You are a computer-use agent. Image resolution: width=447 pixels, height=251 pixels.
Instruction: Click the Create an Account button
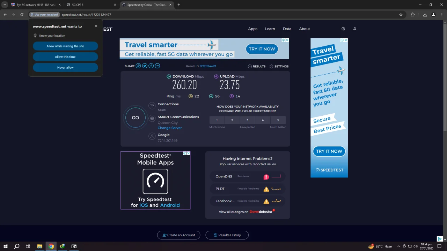(179, 235)
